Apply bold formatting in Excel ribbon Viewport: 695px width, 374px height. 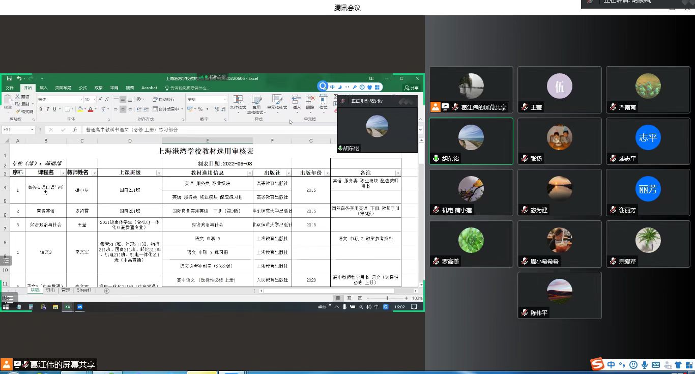point(41,109)
